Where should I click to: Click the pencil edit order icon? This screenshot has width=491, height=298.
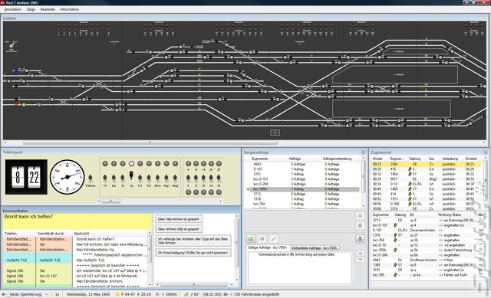(273, 239)
